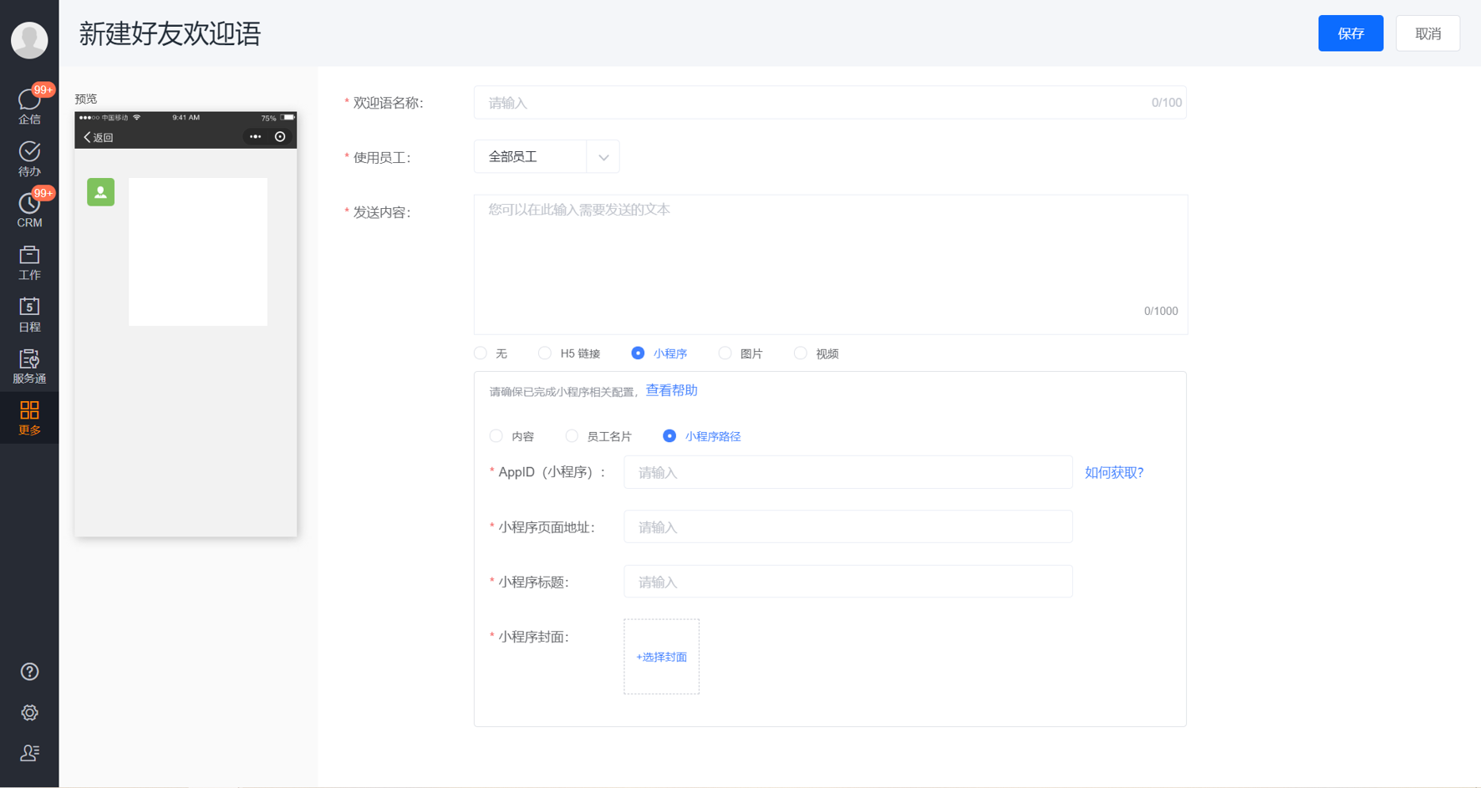1481x788 pixels.
Task: Click +选择封面 to choose cover
Action: (661, 657)
